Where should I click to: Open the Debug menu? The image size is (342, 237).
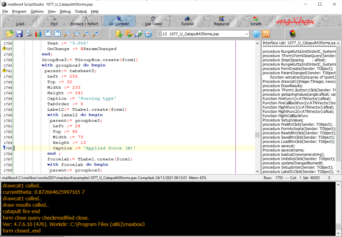(65, 11)
